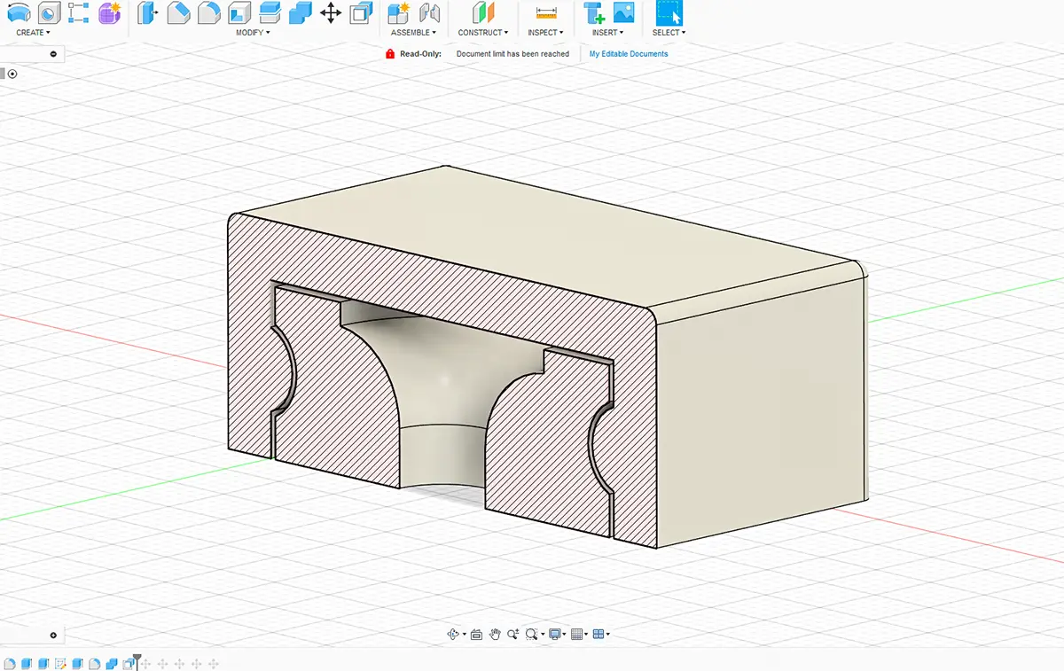Select the New Component icon

point(399,12)
